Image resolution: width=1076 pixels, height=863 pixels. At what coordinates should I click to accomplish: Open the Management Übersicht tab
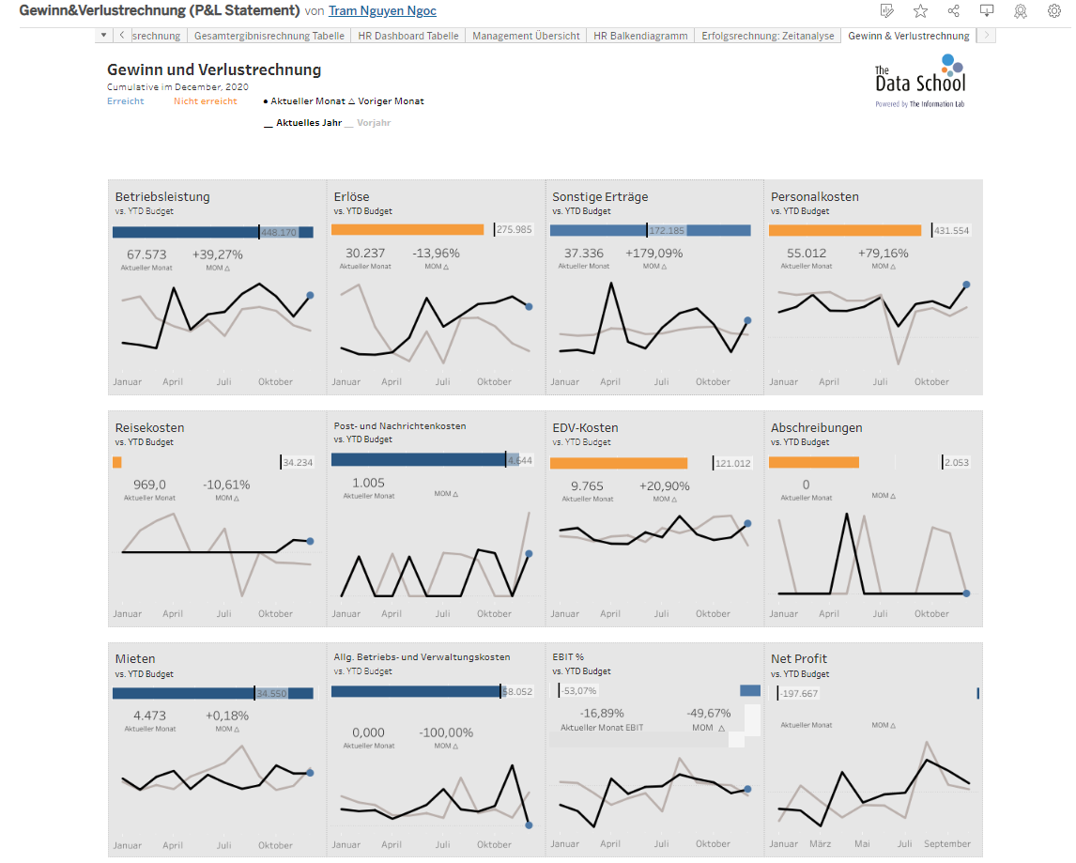coord(526,36)
